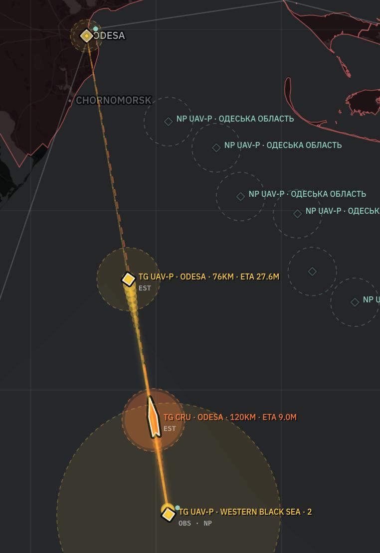Click the cyan dot near Western Black Sea marker
Viewport: 380px width, 553px height.
pyautogui.click(x=178, y=508)
